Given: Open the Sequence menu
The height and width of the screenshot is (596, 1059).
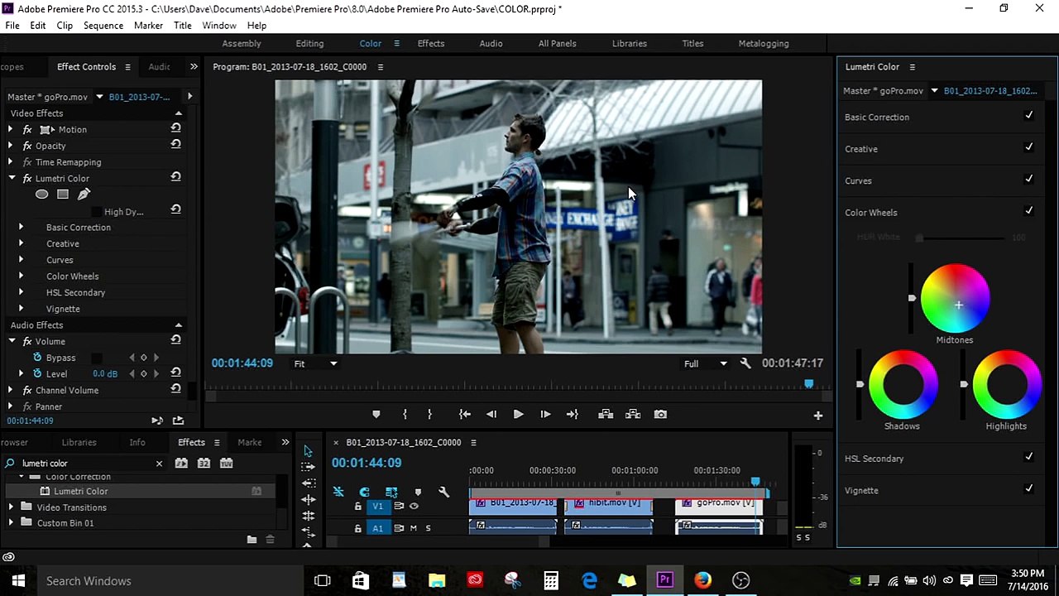Looking at the screenshot, I should click(x=103, y=26).
